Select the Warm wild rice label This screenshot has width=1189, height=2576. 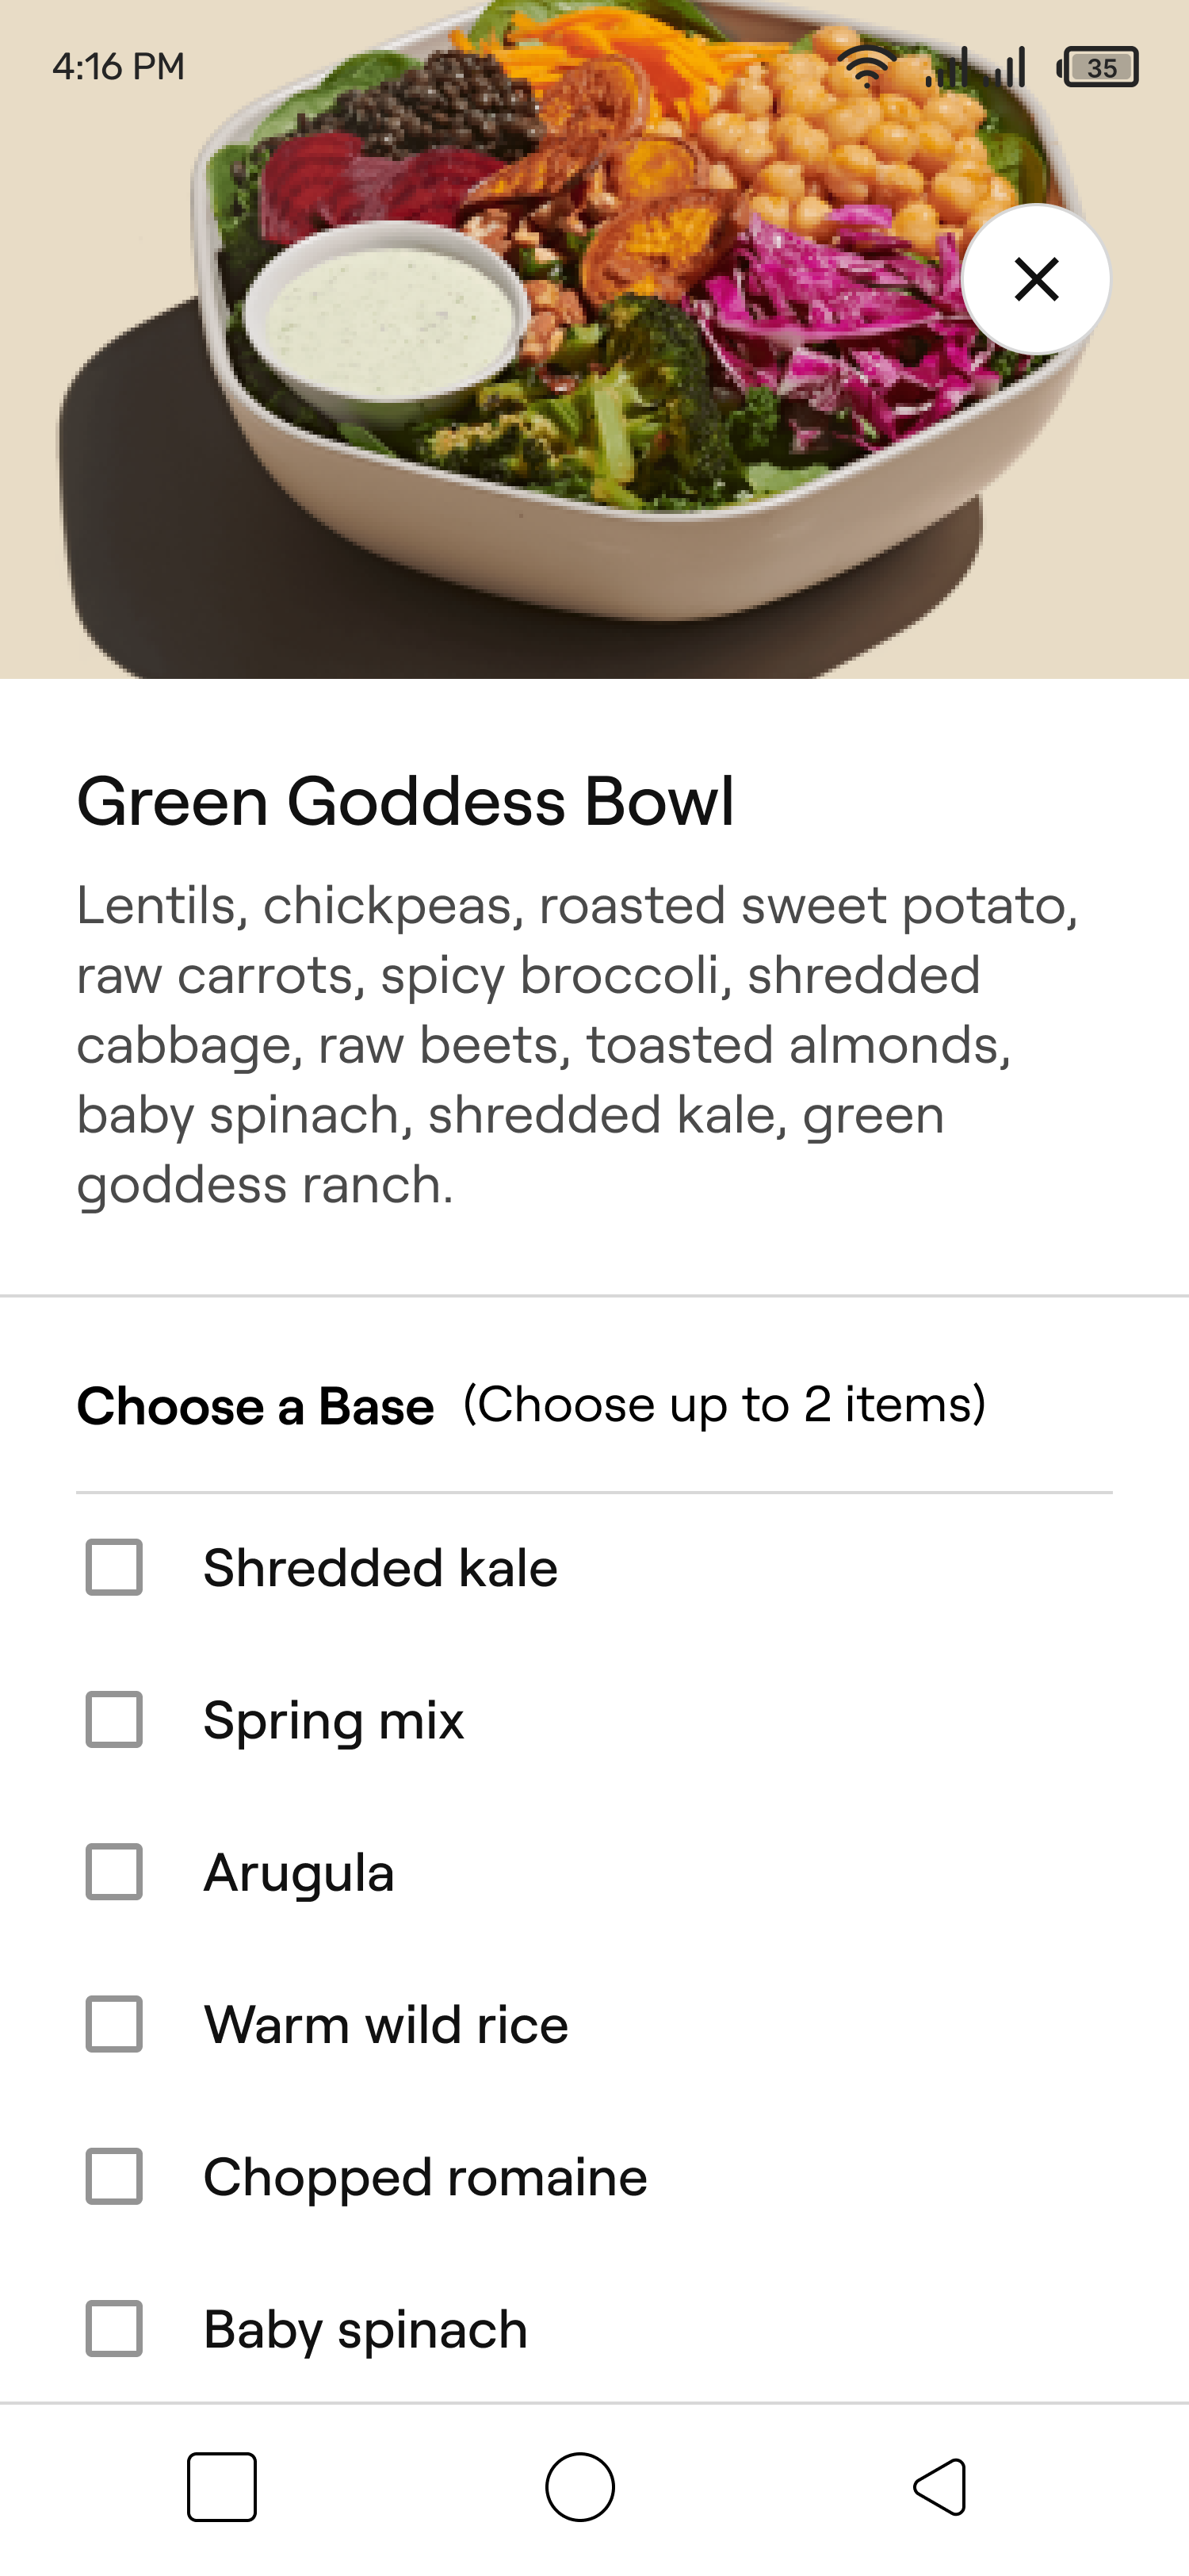pyautogui.click(x=386, y=2024)
